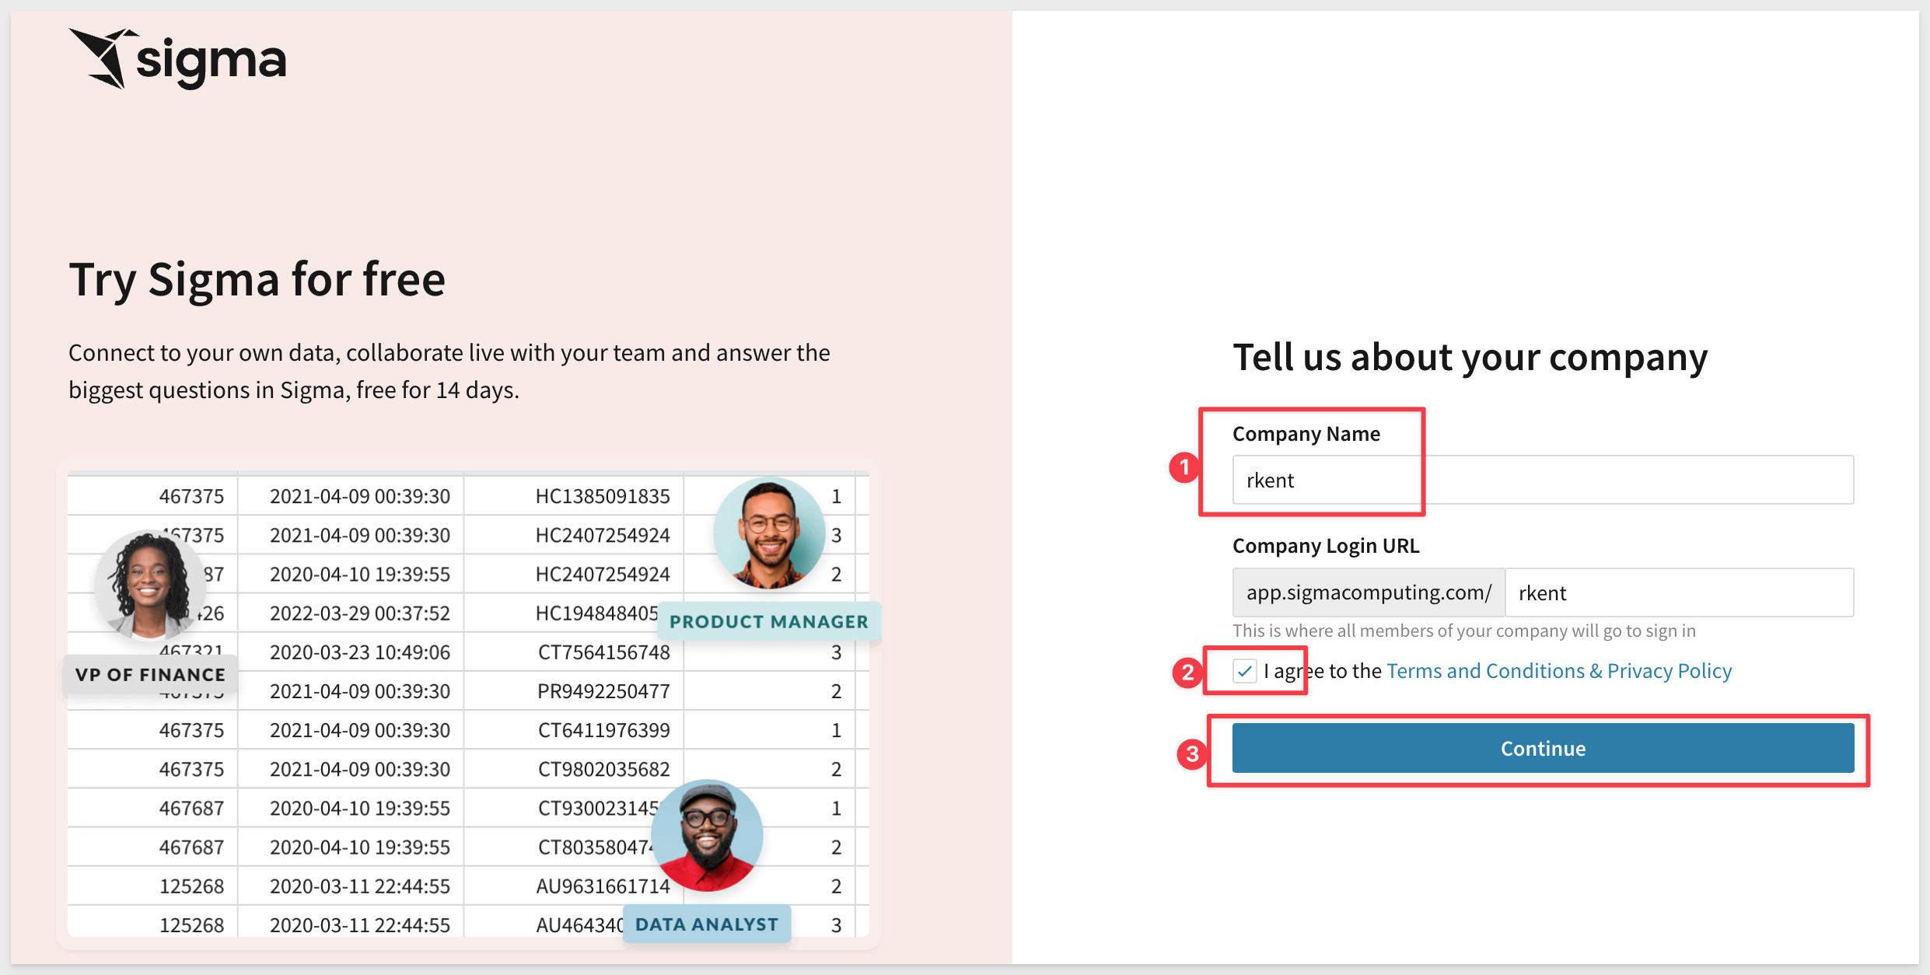This screenshot has width=1930, height=975.
Task: Click the VP OF FINANCE label badge
Action: point(150,674)
